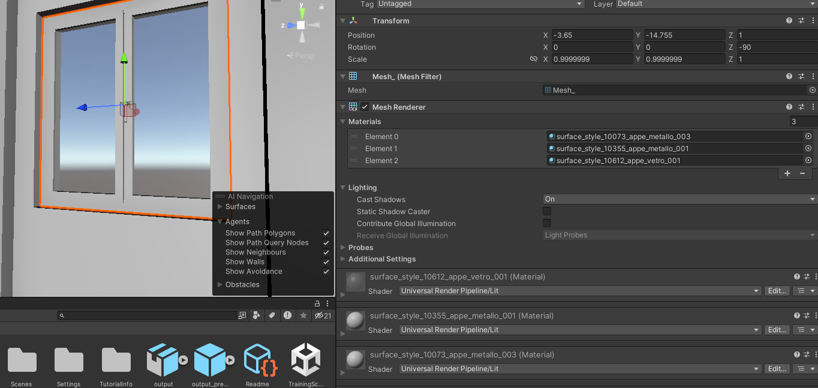818x388 pixels.
Task: Click the Mesh_ object picker target icon
Action: [x=813, y=90]
